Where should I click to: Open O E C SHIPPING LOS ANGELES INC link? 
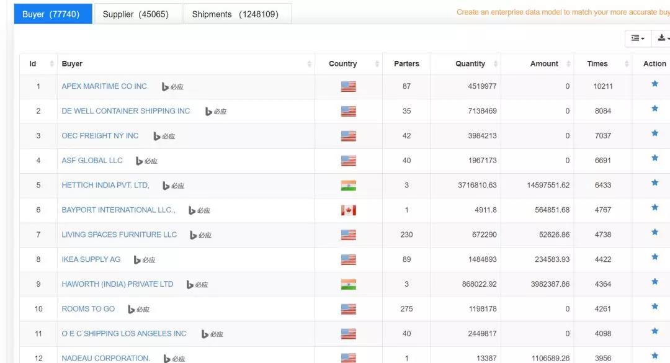point(124,333)
